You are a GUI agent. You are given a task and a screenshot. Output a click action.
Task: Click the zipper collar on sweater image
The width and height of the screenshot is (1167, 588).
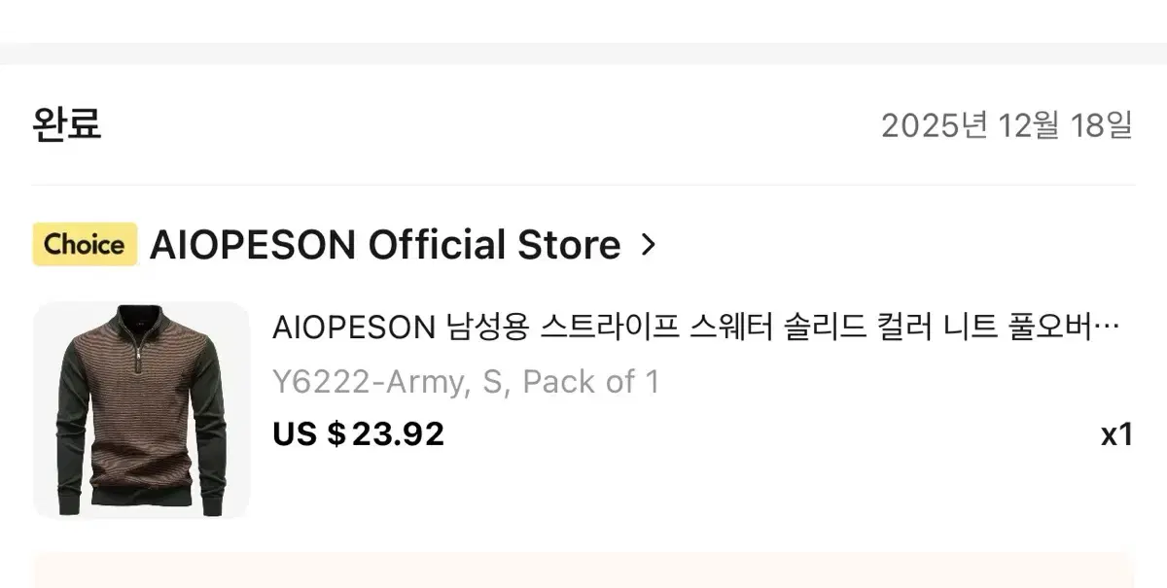click(x=142, y=340)
